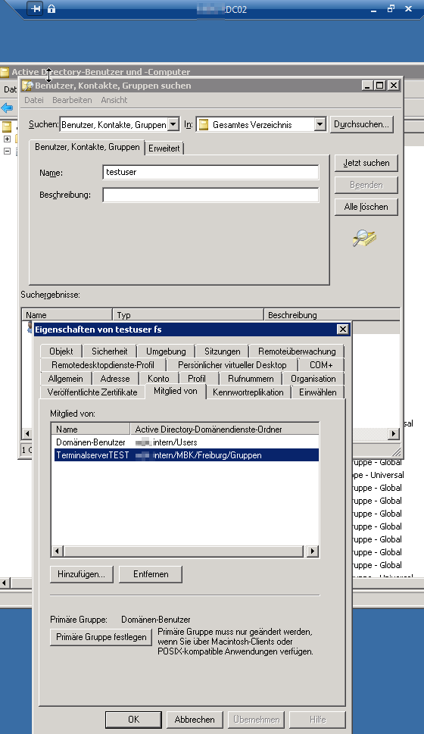Open the COM+ tab

(322, 364)
